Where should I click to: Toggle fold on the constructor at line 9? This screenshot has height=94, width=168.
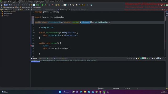click(x=34, y=33)
